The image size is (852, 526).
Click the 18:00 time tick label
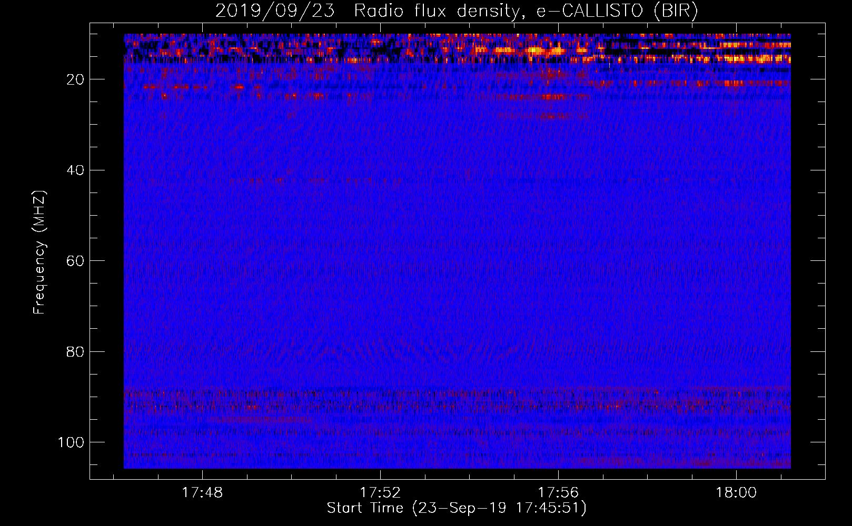click(736, 493)
